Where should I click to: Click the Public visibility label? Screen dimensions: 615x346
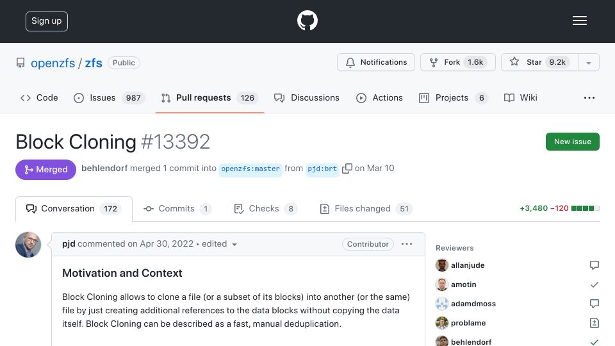click(124, 63)
